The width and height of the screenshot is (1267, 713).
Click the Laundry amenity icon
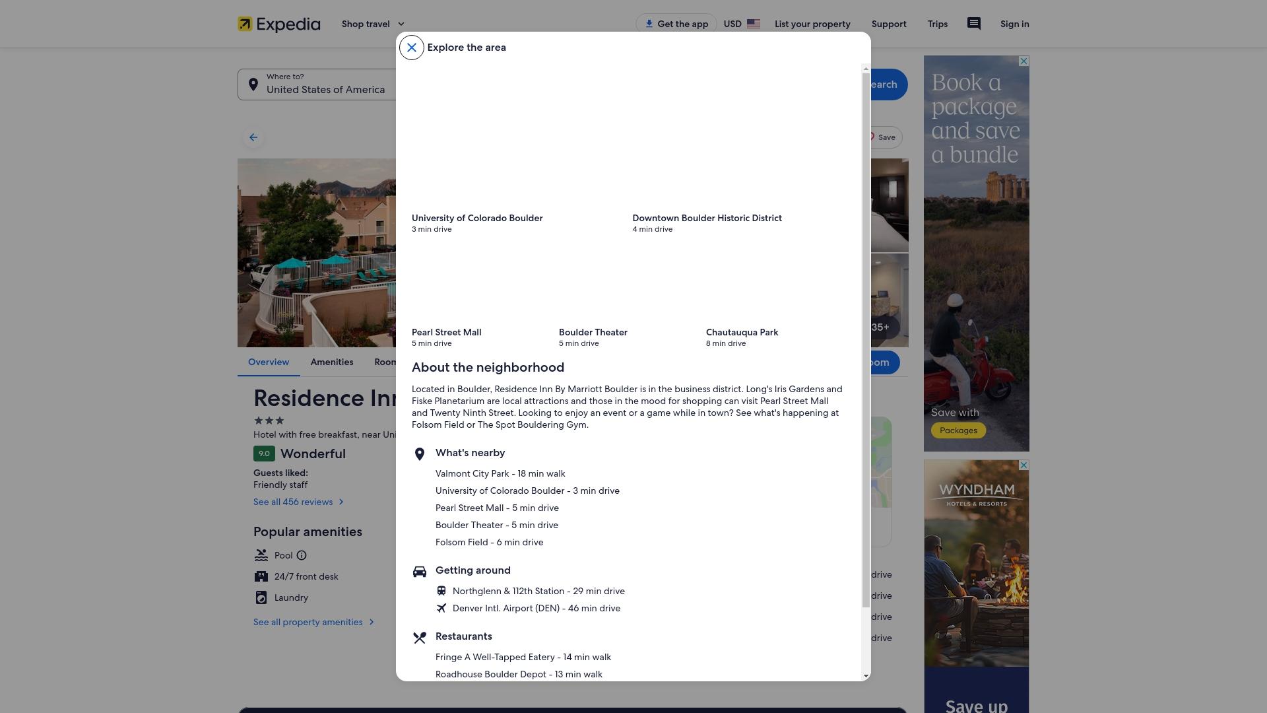(261, 597)
